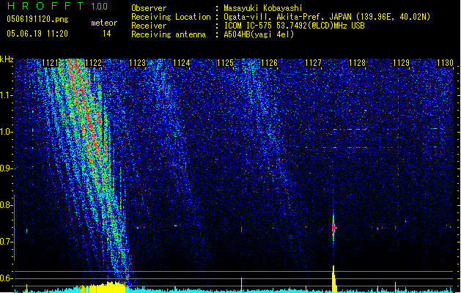The width and height of the screenshot is (461, 293).
Task: Click the 0.9 kHz axis label
Action: 7,168
